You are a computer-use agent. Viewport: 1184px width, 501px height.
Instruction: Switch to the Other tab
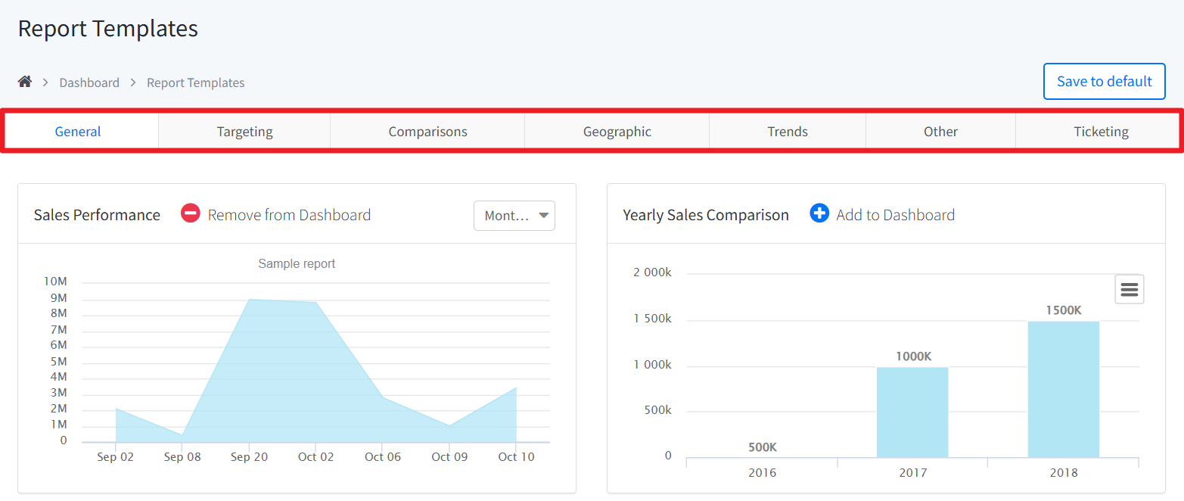pyautogui.click(x=940, y=132)
